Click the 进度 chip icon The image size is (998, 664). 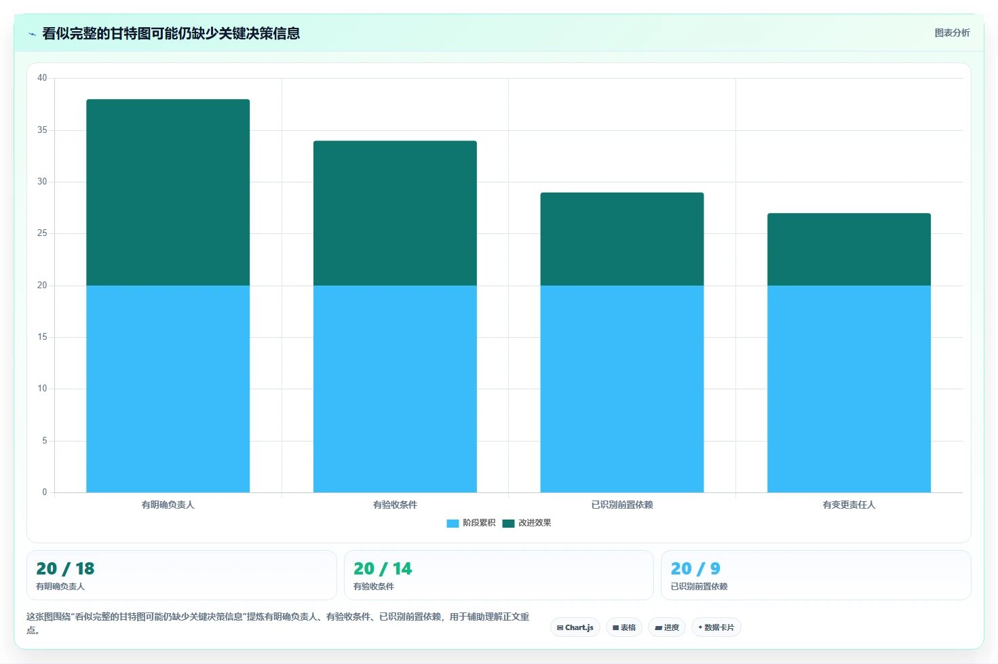click(x=658, y=628)
